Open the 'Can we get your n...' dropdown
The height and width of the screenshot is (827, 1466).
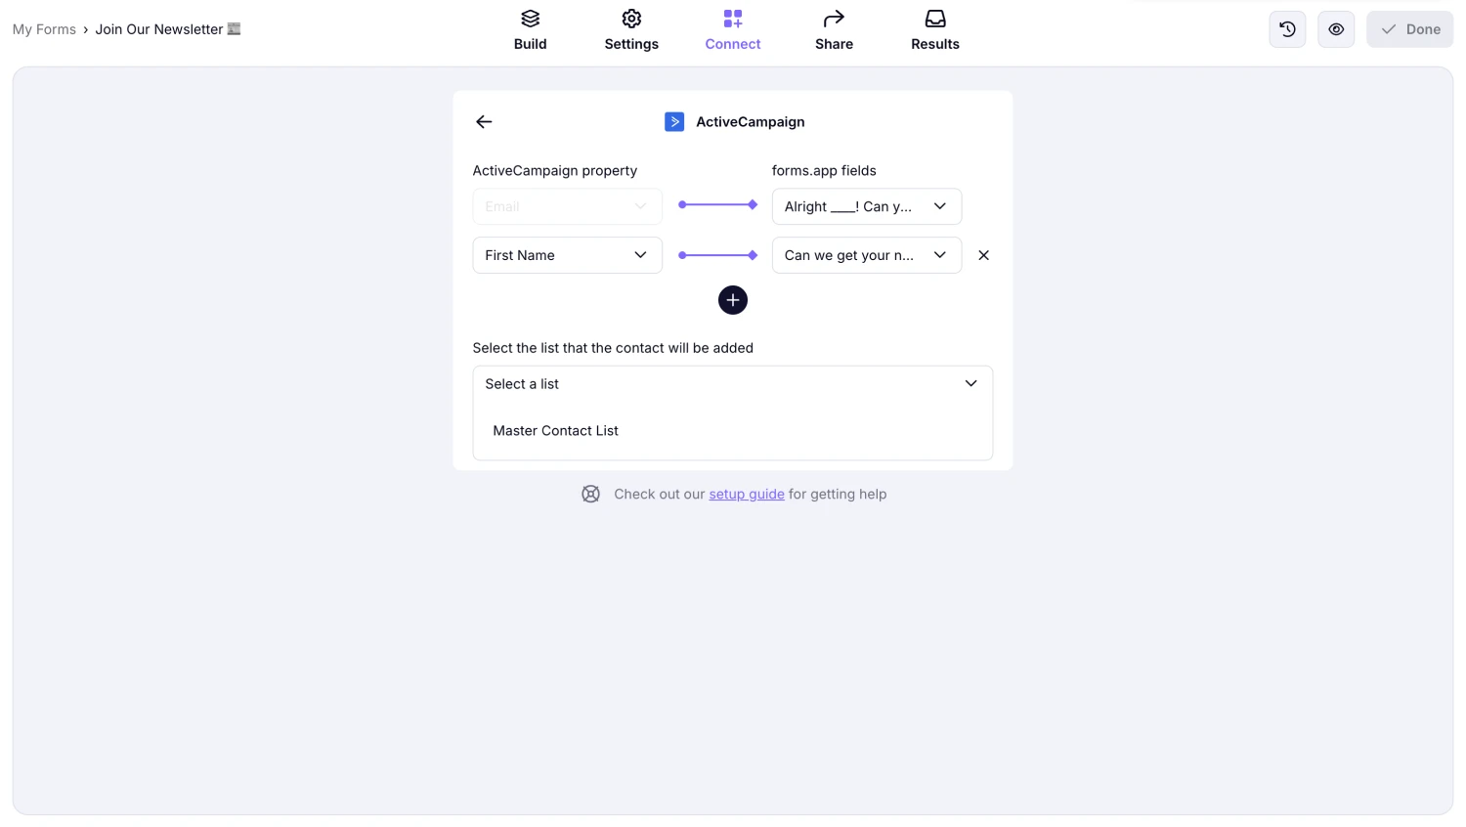(866, 255)
